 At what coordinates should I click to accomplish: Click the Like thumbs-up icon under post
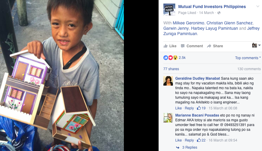coord(165,46)
